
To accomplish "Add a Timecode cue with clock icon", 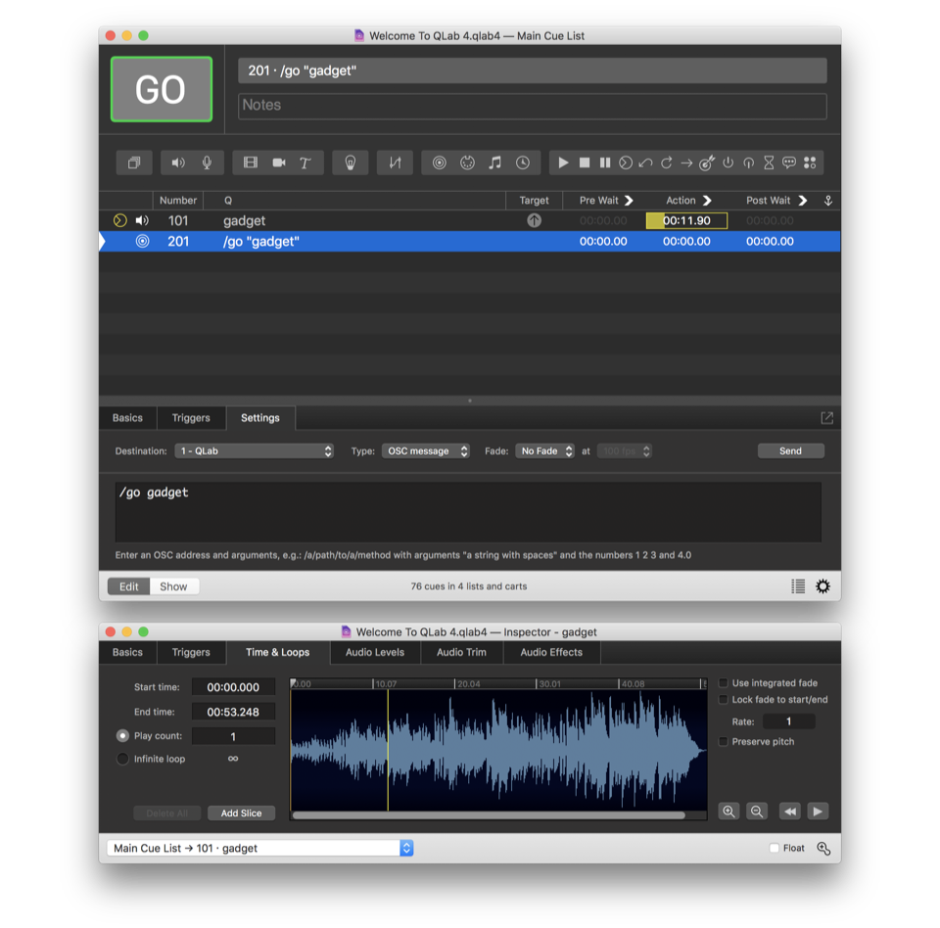I will 523,162.
